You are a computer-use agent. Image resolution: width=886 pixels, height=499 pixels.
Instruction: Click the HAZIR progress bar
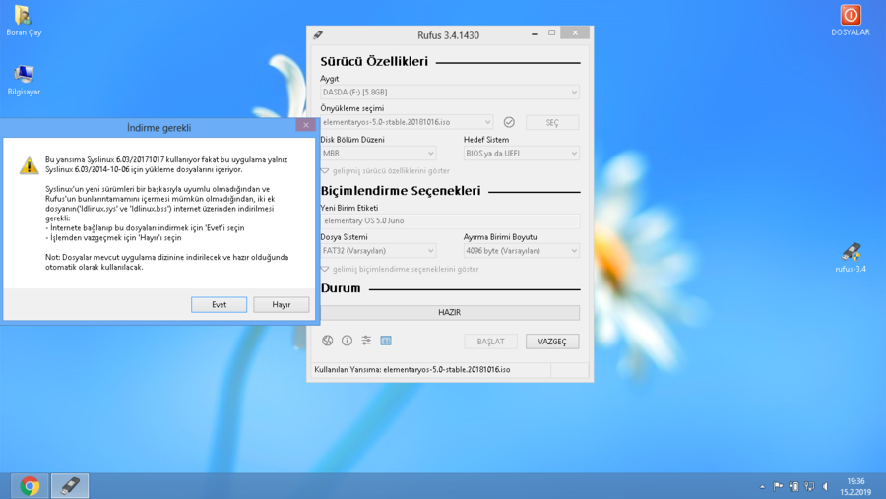pyautogui.click(x=450, y=313)
